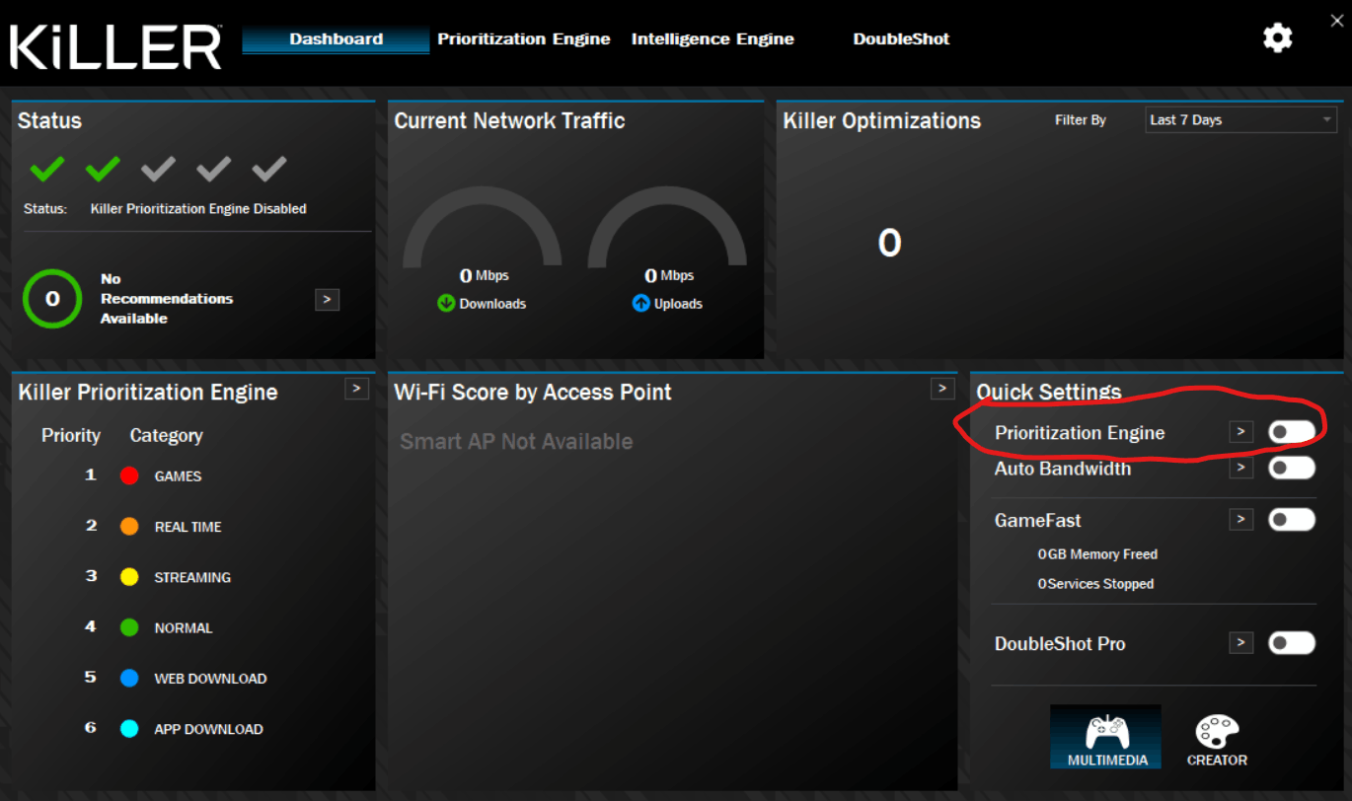This screenshot has height=801, width=1352.
Task: Select the REAL TIME category label
Action: point(188,527)
